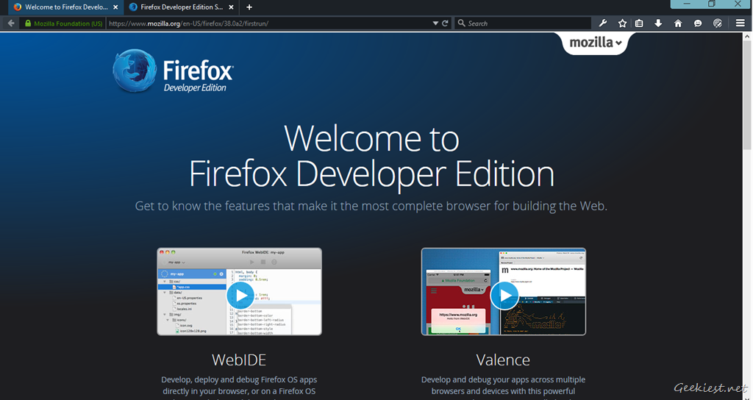Open the hamburger menu icon
This screenshot has width=753, height=400.
[x=740, y=24]
